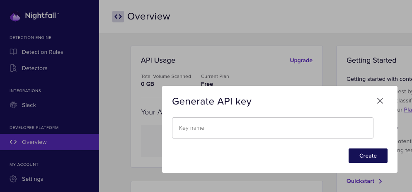Click the Quickstart chevron arrow
412x192 pixels.
[x=380, y=181]
